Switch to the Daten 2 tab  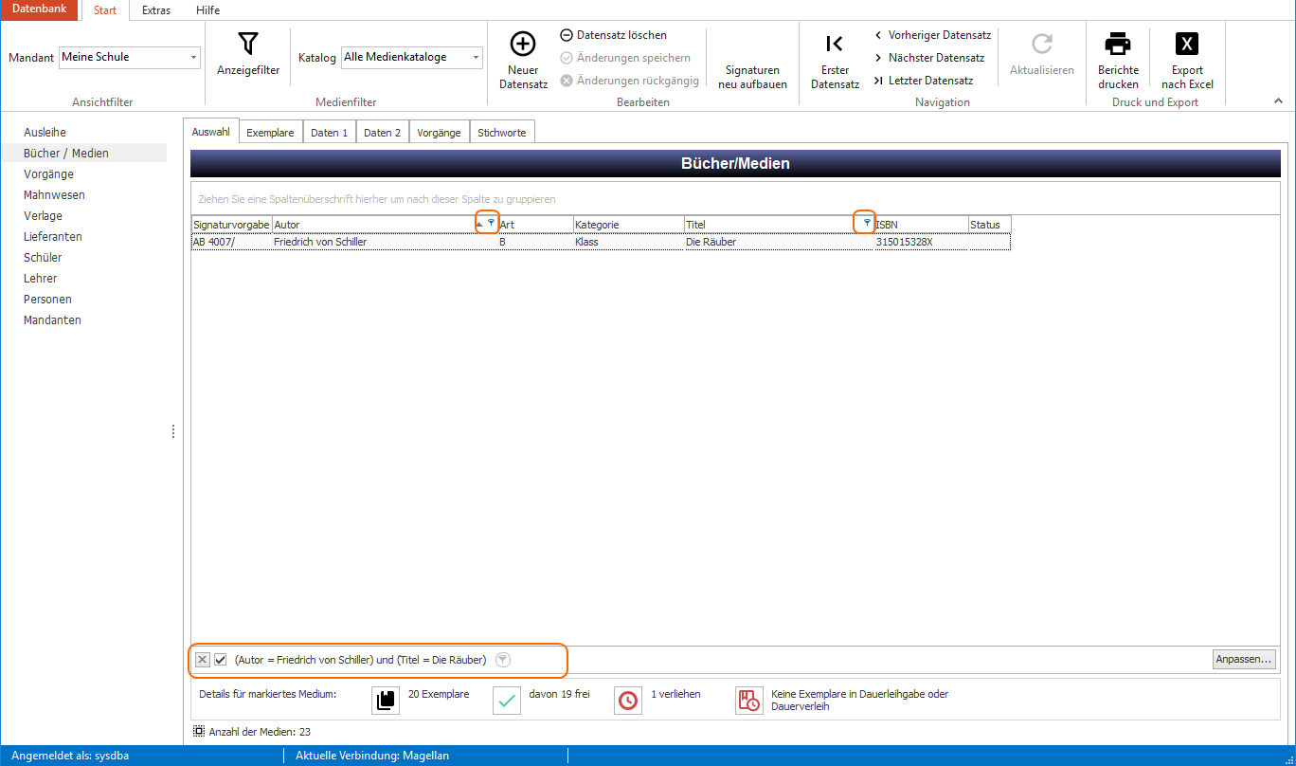click(383, 133)
